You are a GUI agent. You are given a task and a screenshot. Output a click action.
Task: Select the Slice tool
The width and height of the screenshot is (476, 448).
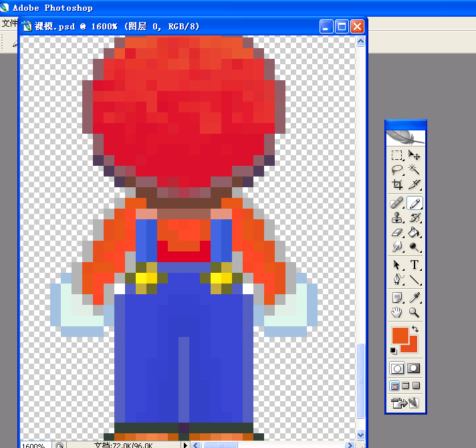tap(414, 185)
